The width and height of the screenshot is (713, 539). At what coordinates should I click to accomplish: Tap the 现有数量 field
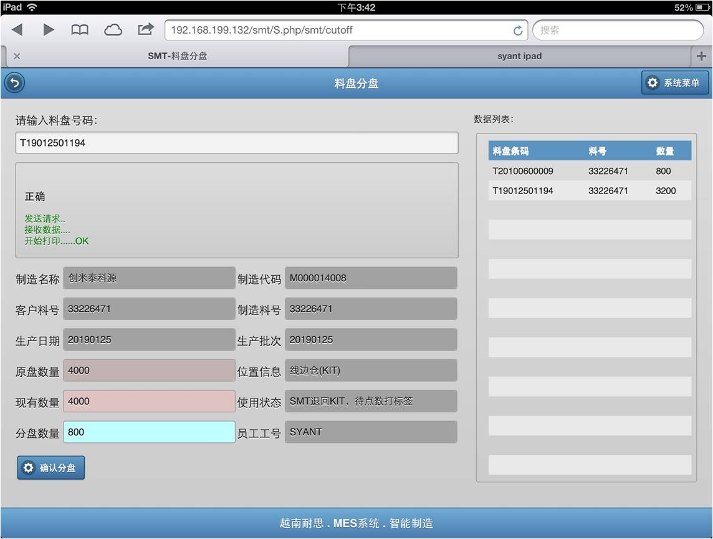coord(149,402)
